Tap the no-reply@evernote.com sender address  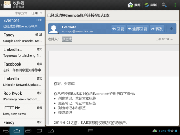pos(77,31)
